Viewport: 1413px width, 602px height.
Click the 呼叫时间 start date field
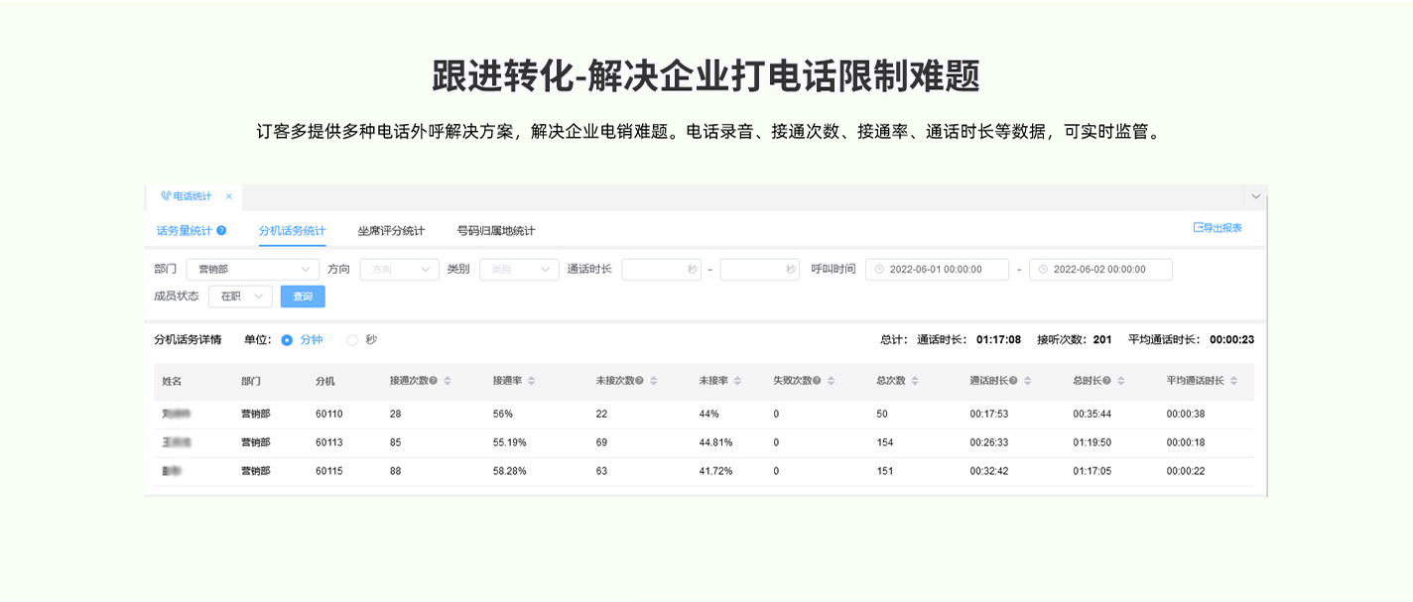click(937, 270)
